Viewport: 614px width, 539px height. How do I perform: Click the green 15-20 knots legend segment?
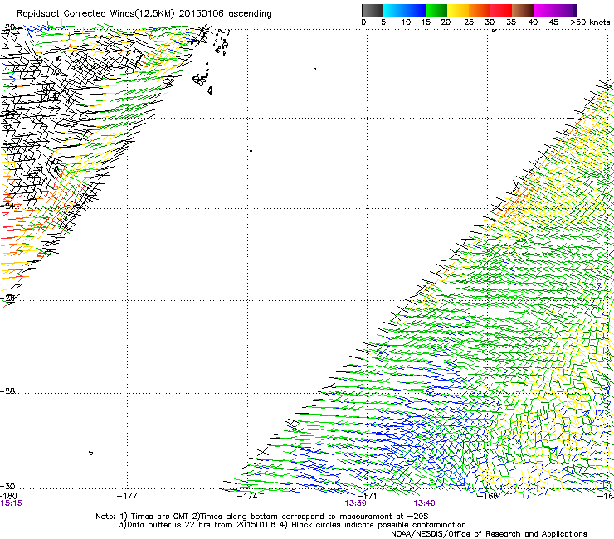[436, 10]
